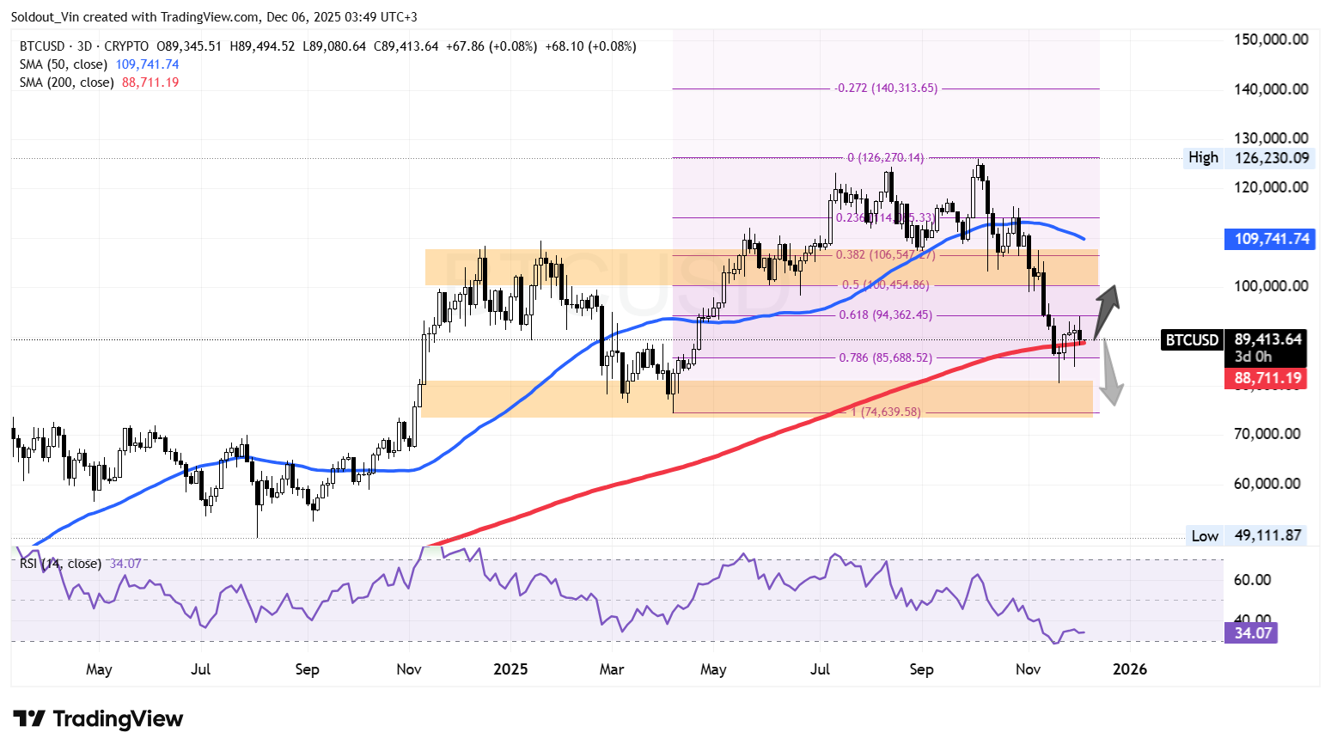Click the TradingView logo at bottom left

coord(98,718)
